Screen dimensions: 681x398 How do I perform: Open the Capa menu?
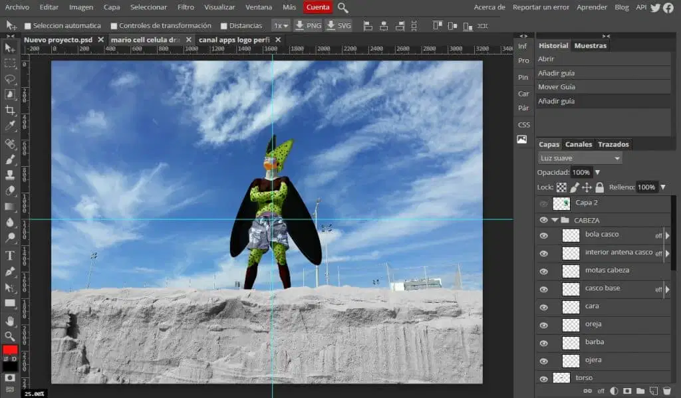tap(112, 7)
